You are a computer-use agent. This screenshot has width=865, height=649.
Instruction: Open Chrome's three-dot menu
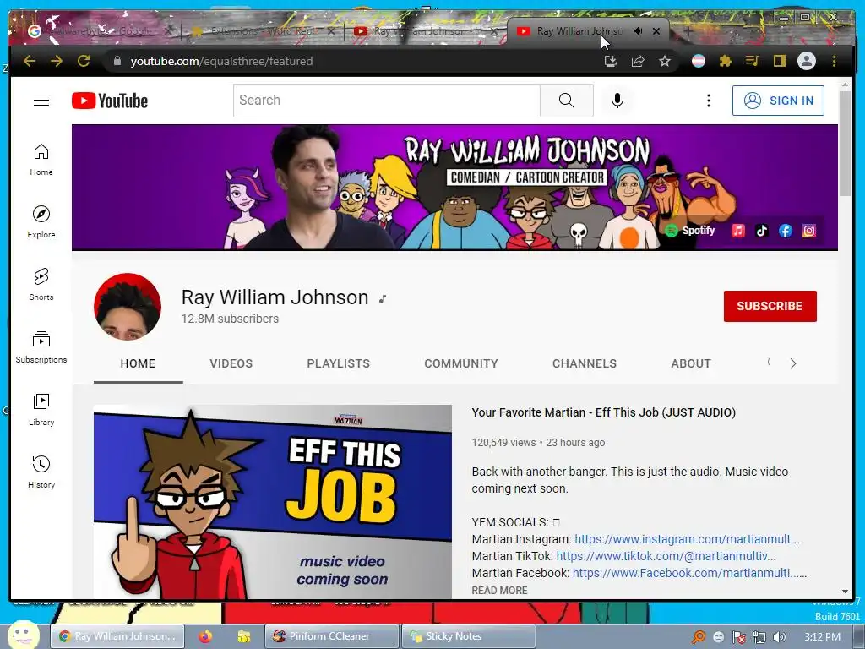pos(834,61)
